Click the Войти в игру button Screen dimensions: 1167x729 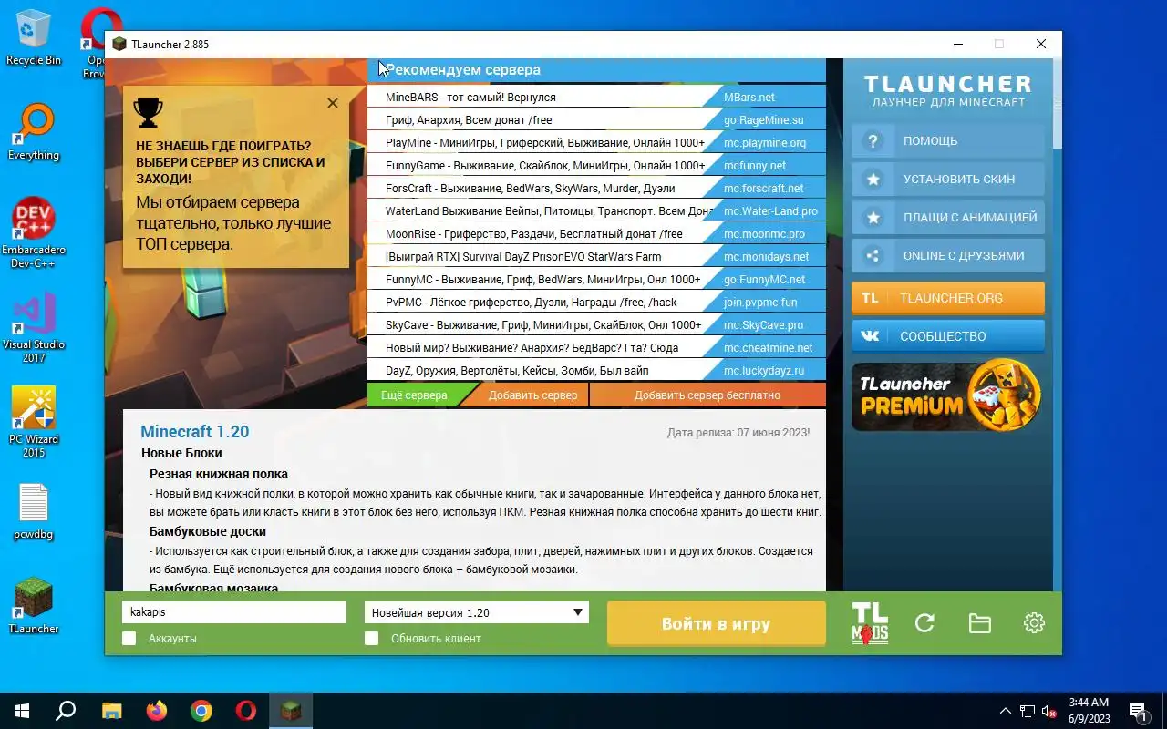coord(717,624)
